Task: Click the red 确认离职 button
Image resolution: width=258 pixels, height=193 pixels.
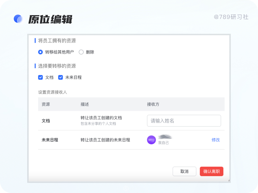Action: [212, 172]
